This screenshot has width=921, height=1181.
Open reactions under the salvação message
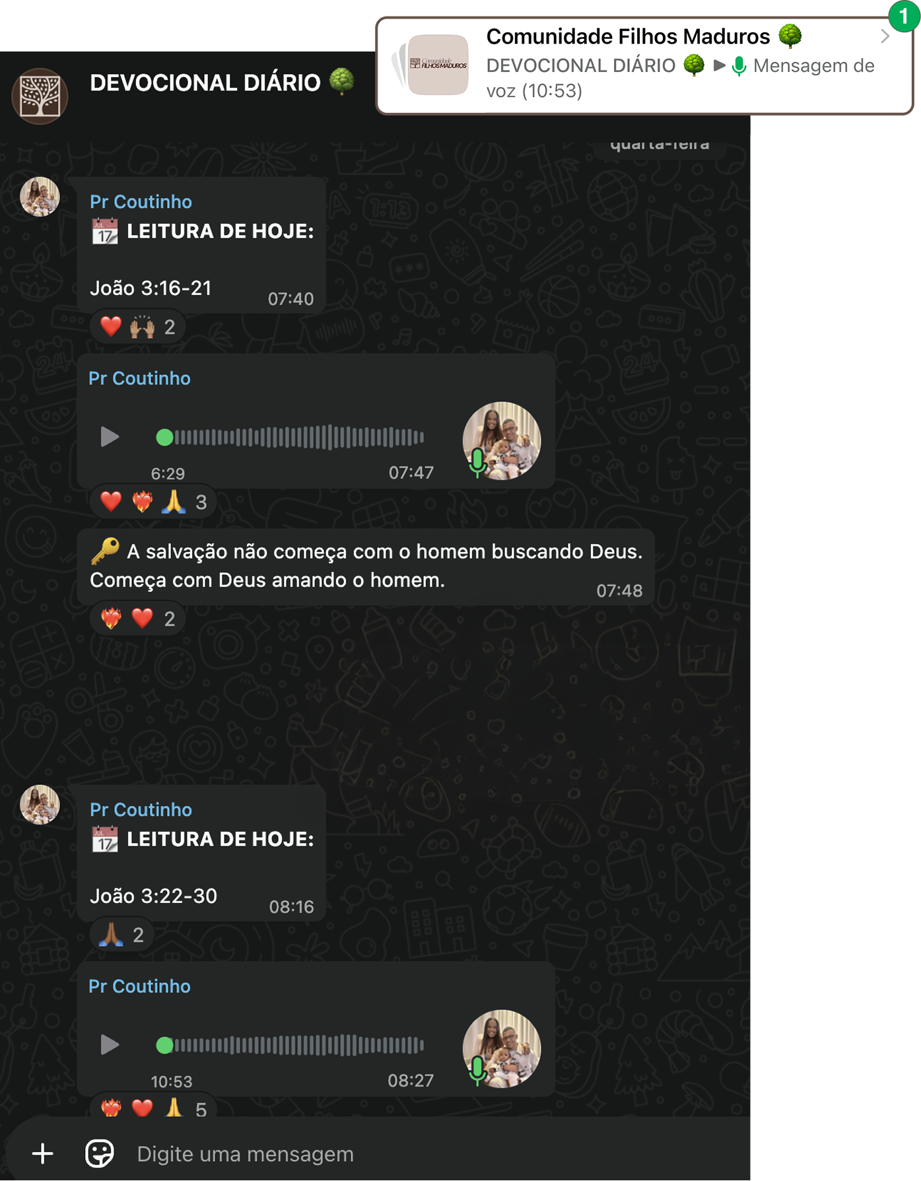(137, 619)
